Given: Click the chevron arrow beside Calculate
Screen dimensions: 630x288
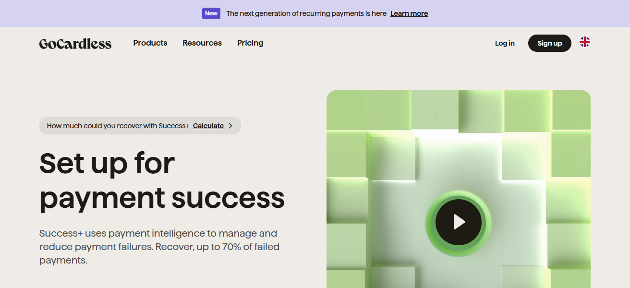Looking at the screenshot, I should (x=230, y=125).
